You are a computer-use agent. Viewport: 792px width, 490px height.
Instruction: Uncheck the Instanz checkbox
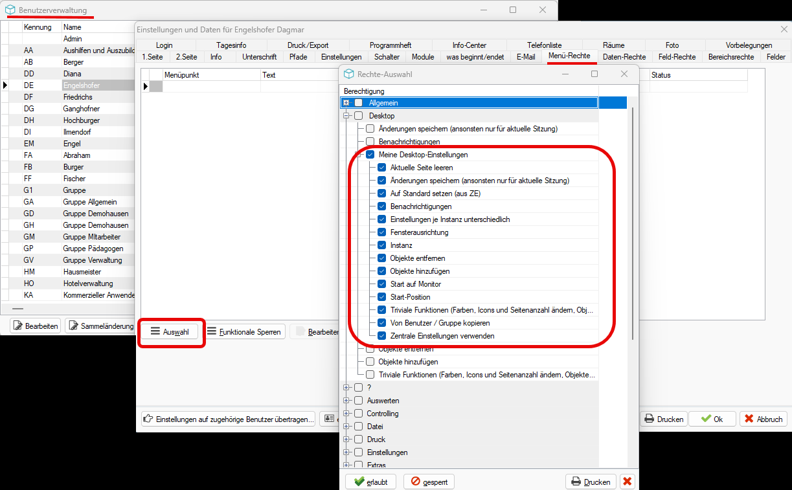coord(382,245)
